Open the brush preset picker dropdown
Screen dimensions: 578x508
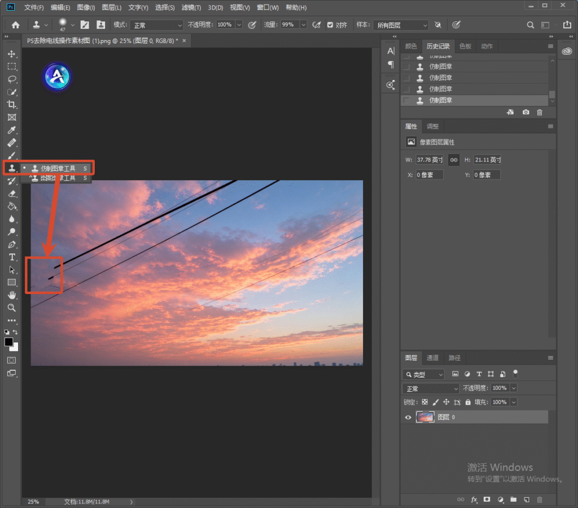click(73, 25)
